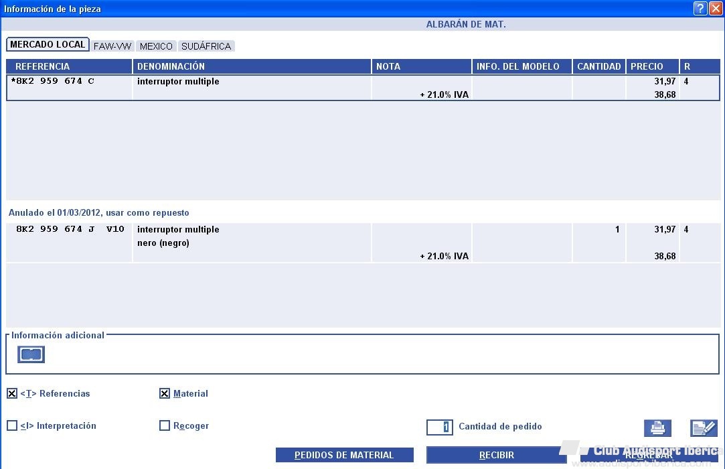Click the INFO. DEL MODELO column header
The image size is (725, 469).
coord(522,66)
